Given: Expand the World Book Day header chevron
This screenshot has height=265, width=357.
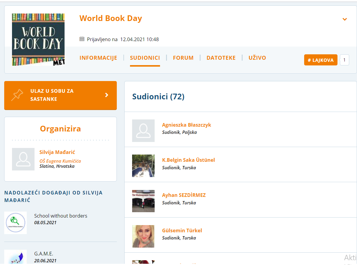Looking at the screenshot, I should pos(345,19).
